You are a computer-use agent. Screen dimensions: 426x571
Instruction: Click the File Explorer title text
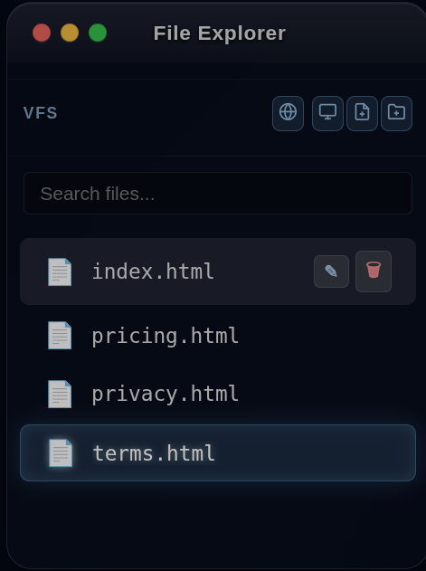[x=220, y=33]
